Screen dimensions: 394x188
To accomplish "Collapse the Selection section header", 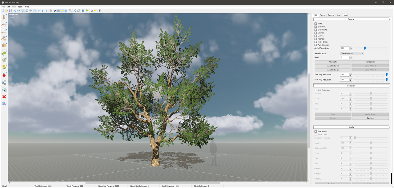I will point(351,86).
